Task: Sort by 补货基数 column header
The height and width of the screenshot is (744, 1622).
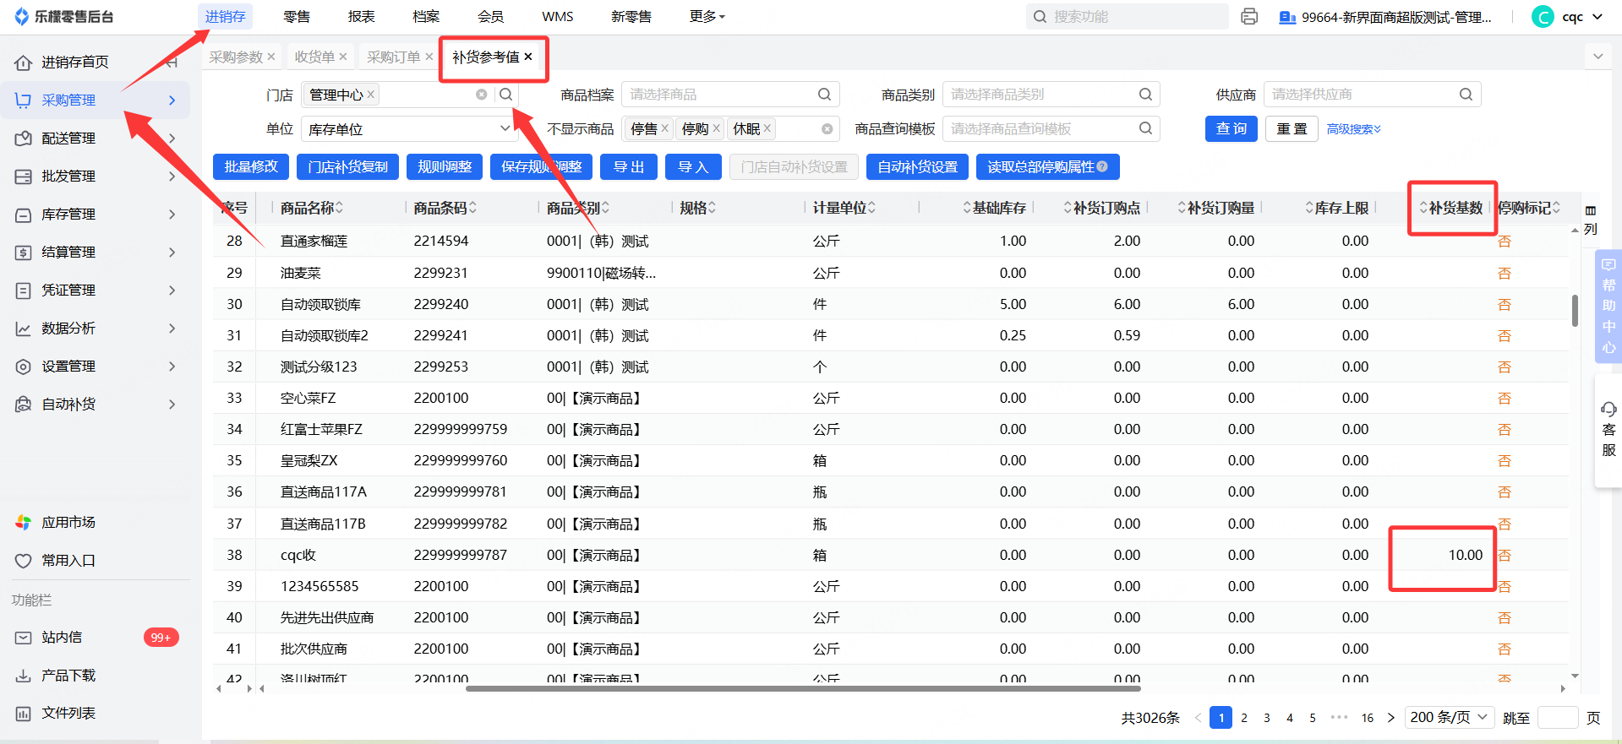Action: pos(1451,208)
